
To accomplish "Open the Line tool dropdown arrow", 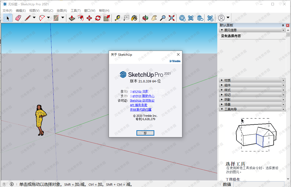I will (x=34, y=18).
